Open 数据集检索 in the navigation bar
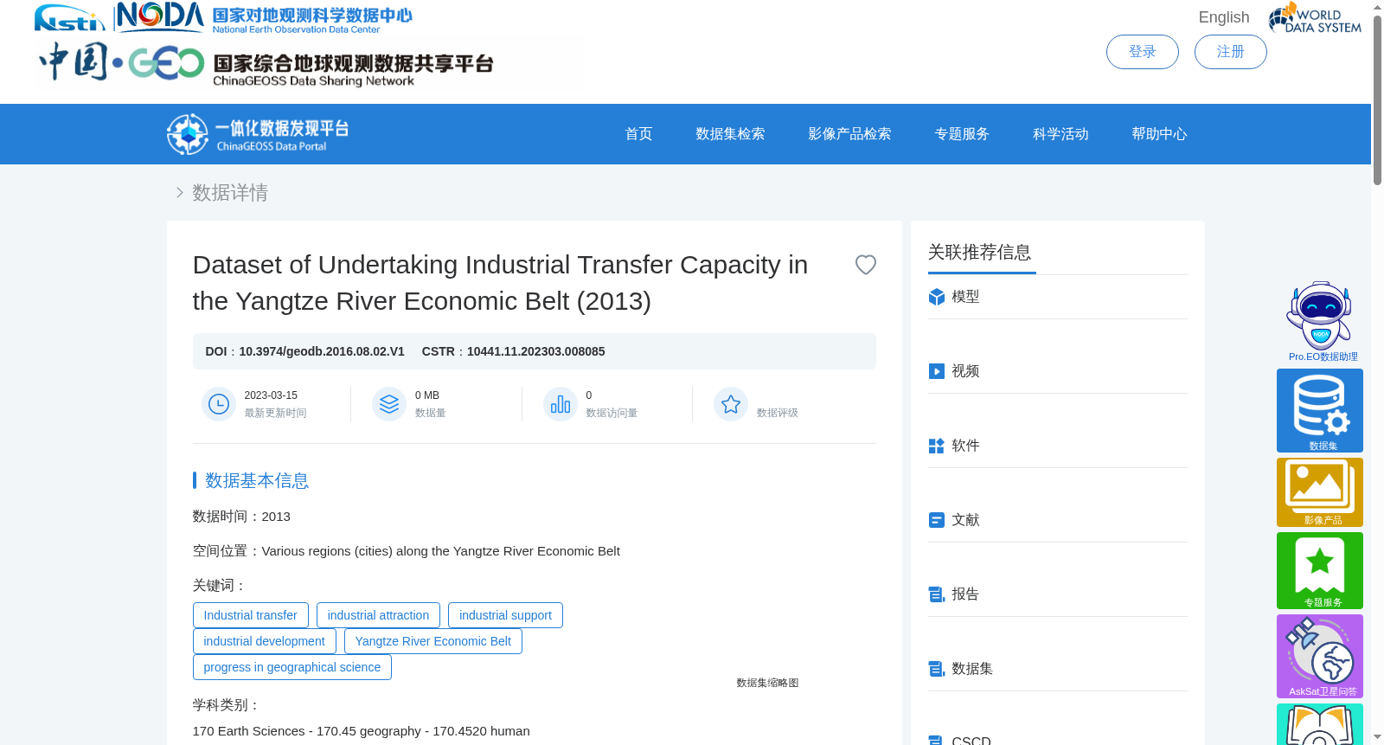 pos(730,134)
